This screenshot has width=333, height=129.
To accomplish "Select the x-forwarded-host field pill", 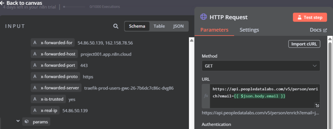I will (x=54, y=54).
